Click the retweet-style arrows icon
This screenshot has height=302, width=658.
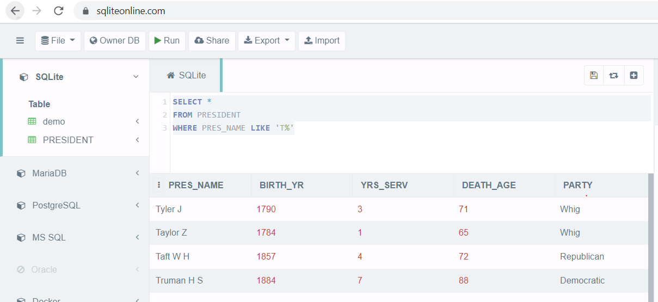pyautogui.click(x=614, y=76)
